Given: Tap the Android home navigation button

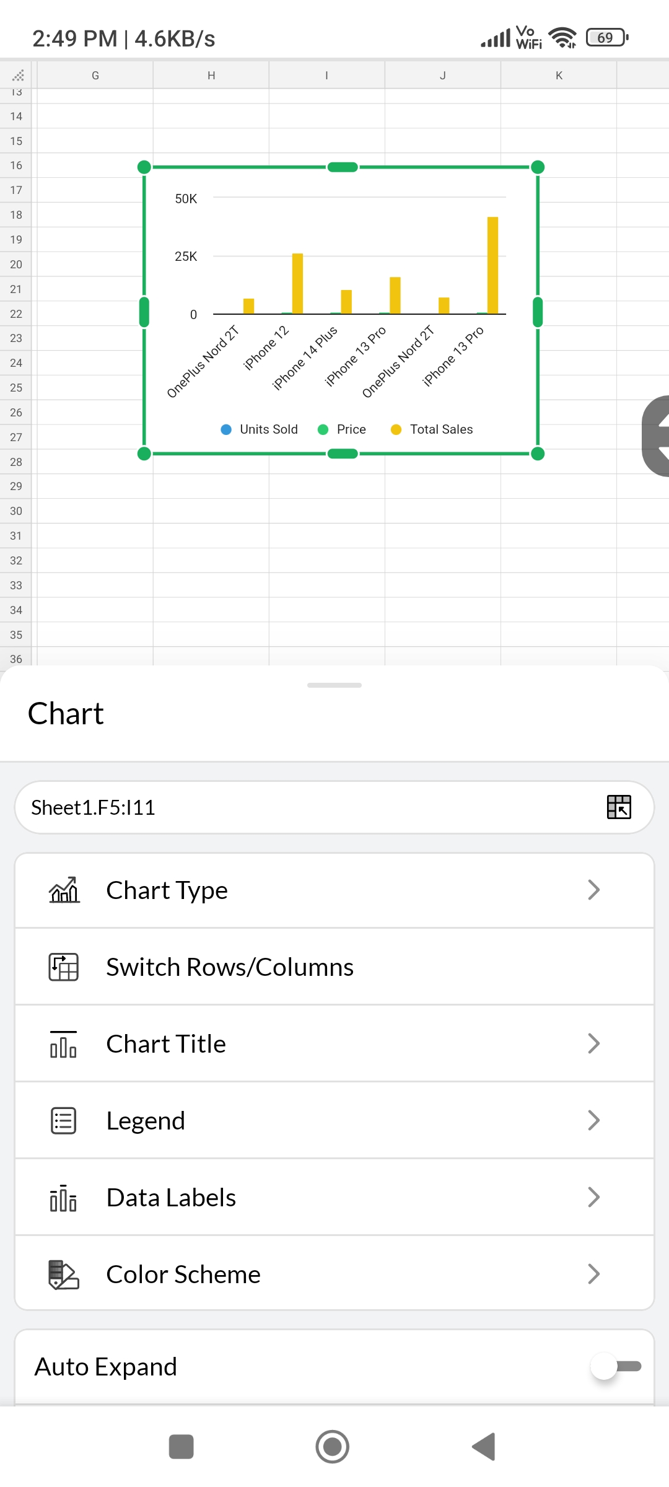Looking at the screenshot, I should point(333,1447).
